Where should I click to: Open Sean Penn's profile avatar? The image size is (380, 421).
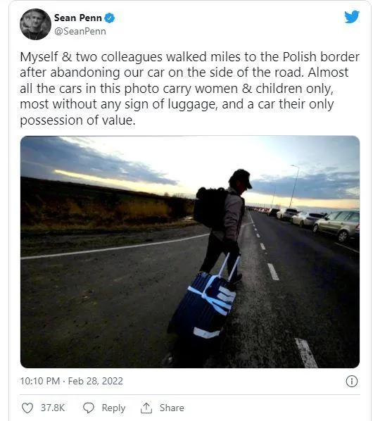35,24
